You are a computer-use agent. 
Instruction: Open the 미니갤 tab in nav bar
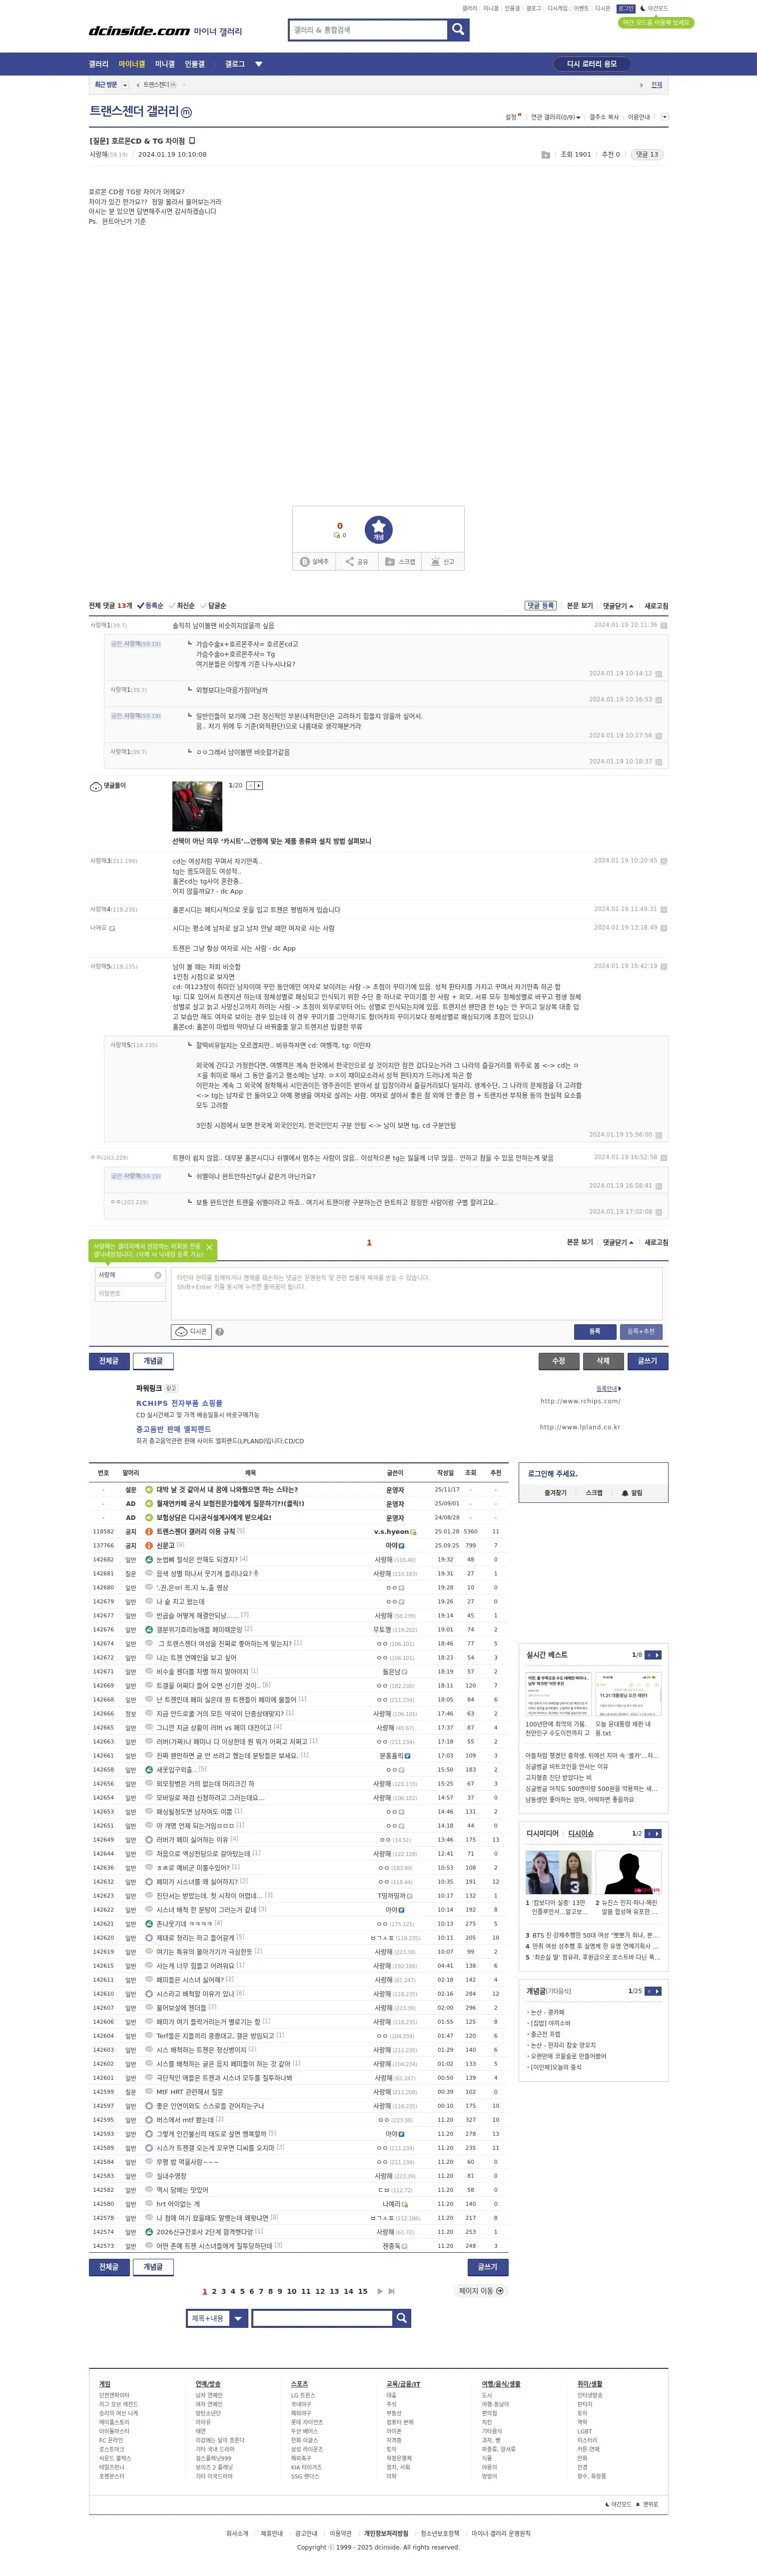tap(165, 64)
